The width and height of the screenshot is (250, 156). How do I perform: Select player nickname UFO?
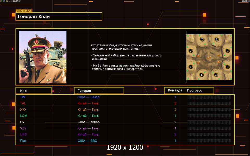pos(23,134)
